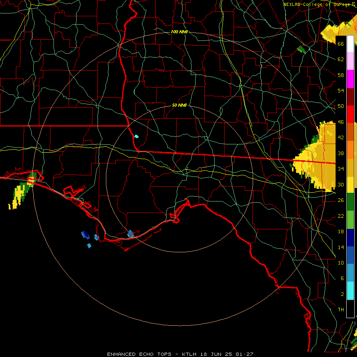Click the "18 JUN 25" date in caption

[216, 354]
